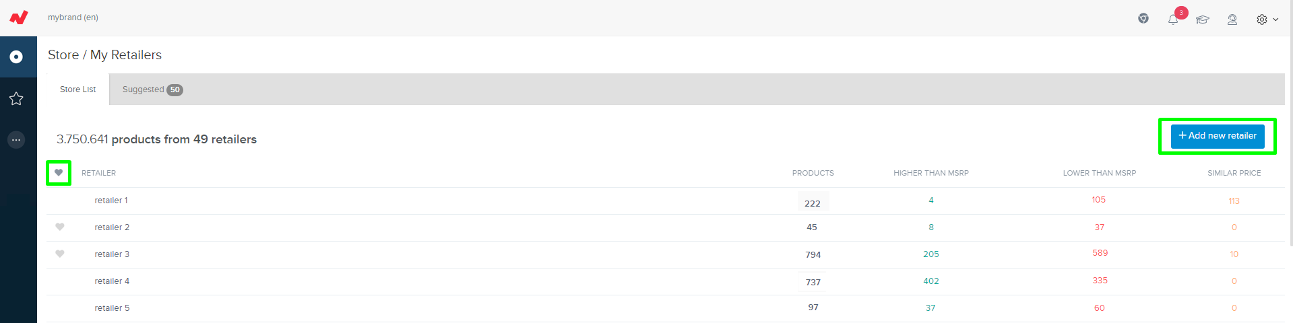Open the circle dashboard sidebar icon
The height and width of the screenshot is (323, 1293).
[x=16, y=57]
